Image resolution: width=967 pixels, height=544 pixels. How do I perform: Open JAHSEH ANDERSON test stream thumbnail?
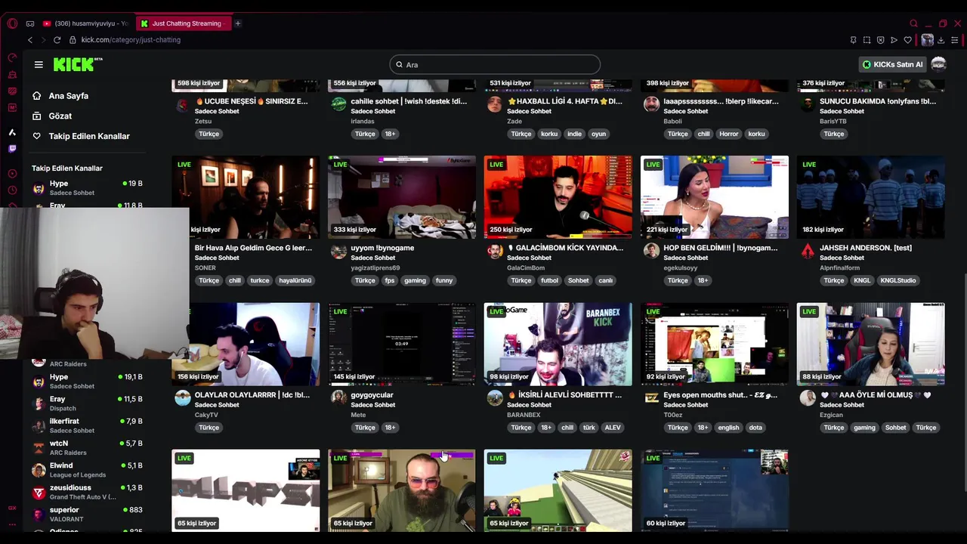(870, 197)
